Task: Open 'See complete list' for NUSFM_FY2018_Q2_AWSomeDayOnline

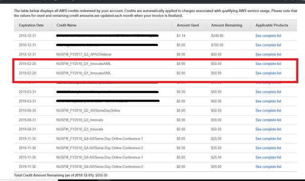Action: pos(268,110)
